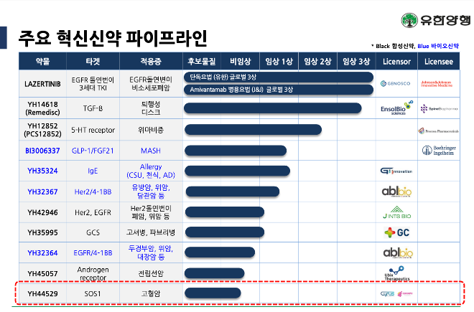Click the 비임상 column header

[240, 61]
